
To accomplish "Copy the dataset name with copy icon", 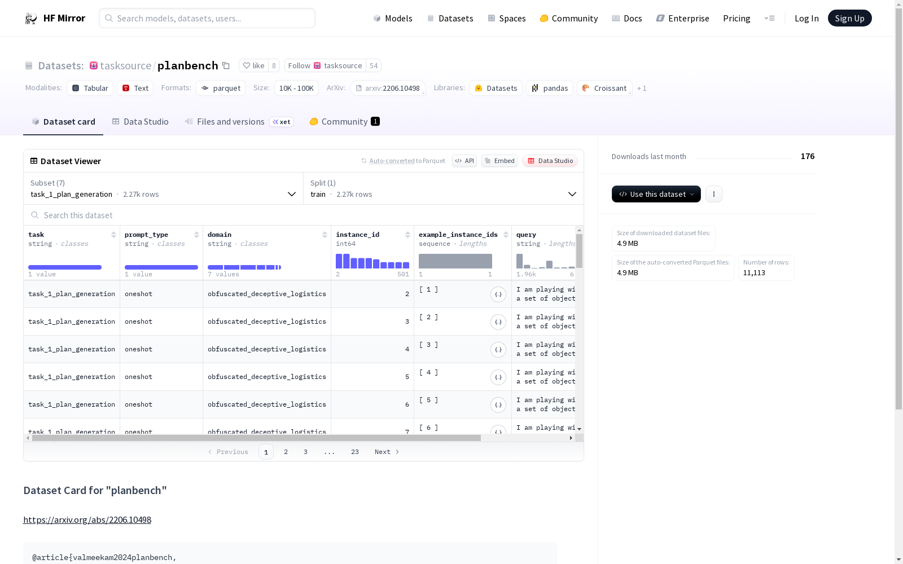I will click(226, 65).
